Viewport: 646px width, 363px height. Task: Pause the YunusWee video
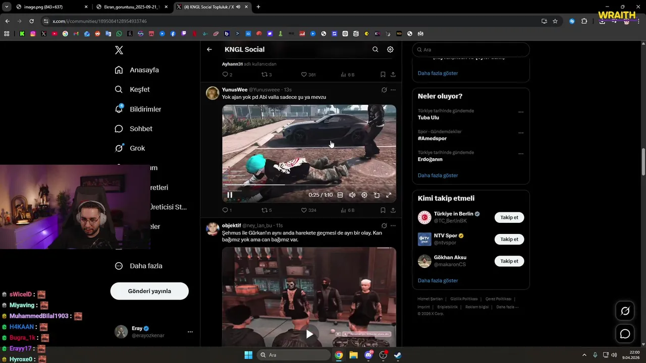tap(230, 195)
